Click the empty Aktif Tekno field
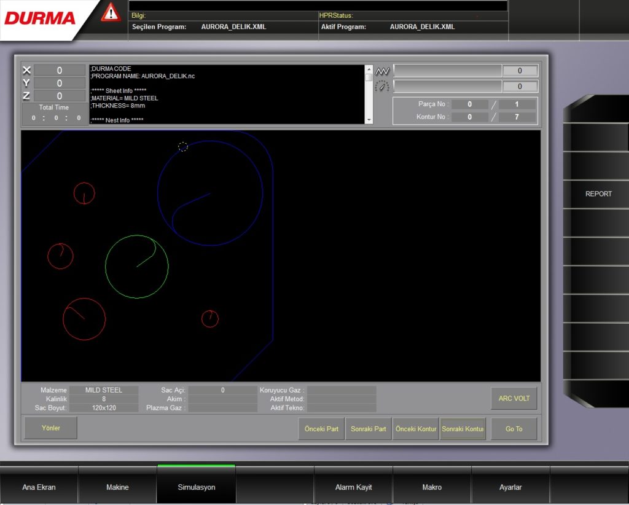 (342, 407)
